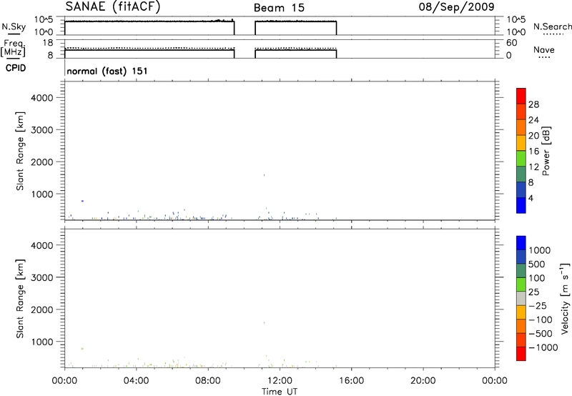Click the CPID label
The height and width of the screenshot is (396, 572).
point(16,68)
